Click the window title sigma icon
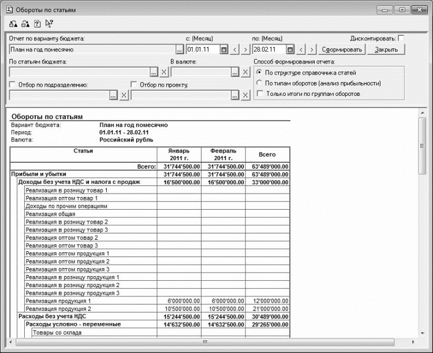433x353 pixels. [9, 10]
